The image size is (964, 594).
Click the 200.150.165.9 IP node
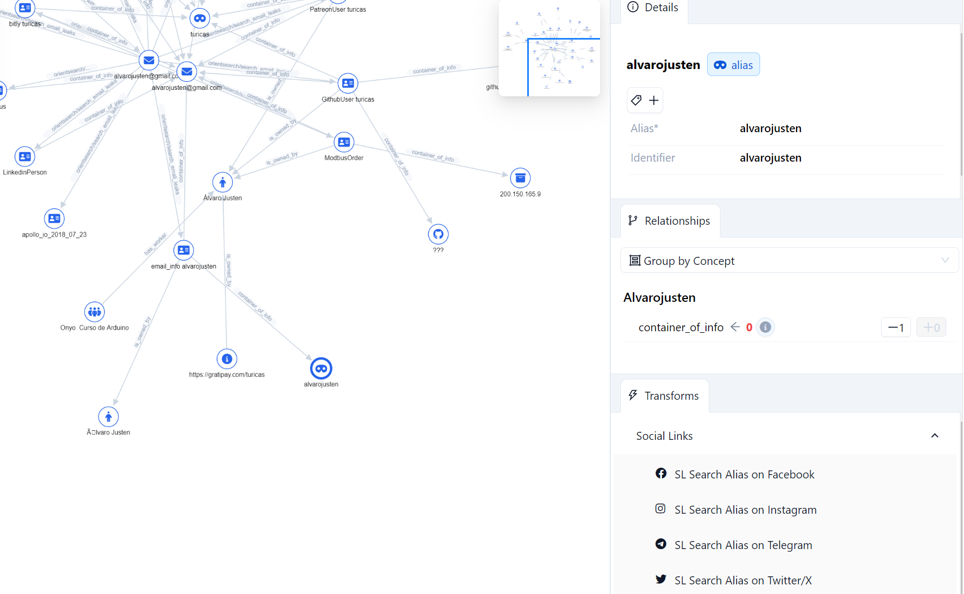(x=520, y=178)
